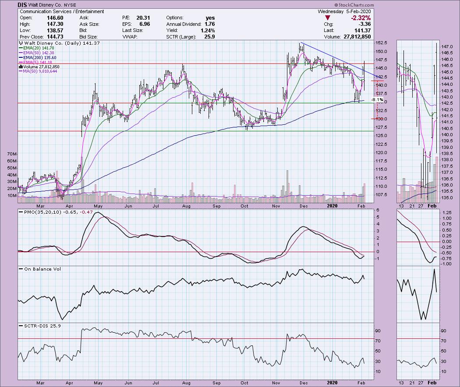
Task: Click the green EMA(20) legend line swatch
Action: 21,48
